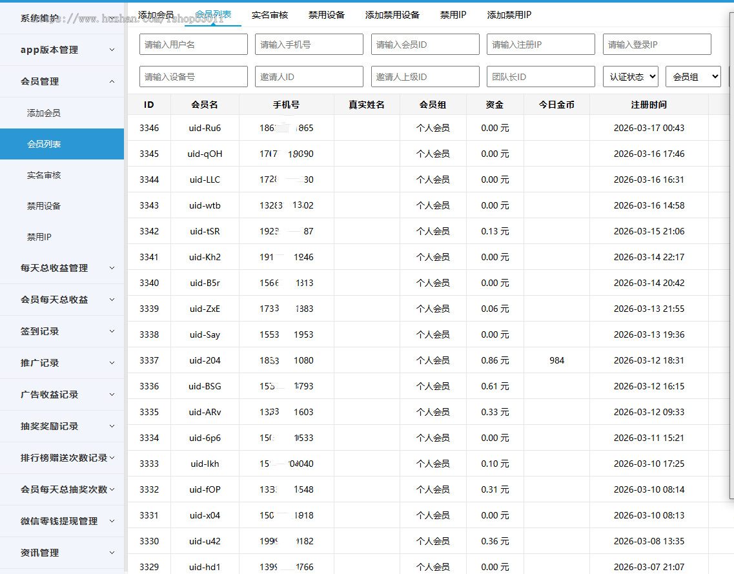The height and width of the screenshot is (574, 734).
Task: Select member name uid-fOP
Action: [x=205, y=489]
